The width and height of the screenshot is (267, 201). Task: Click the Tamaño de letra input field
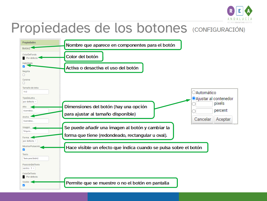pos(35,92)
